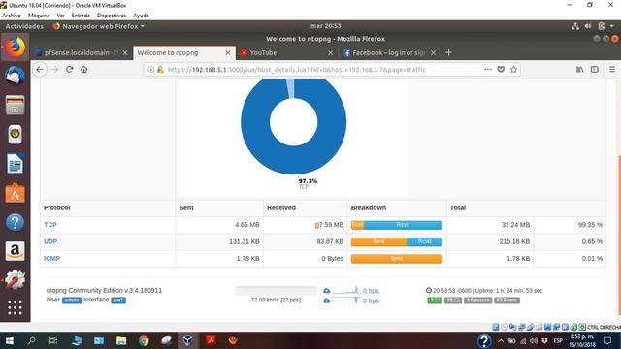
Task: Close the Welcome to ntopng tab
Action: [228, 52]
